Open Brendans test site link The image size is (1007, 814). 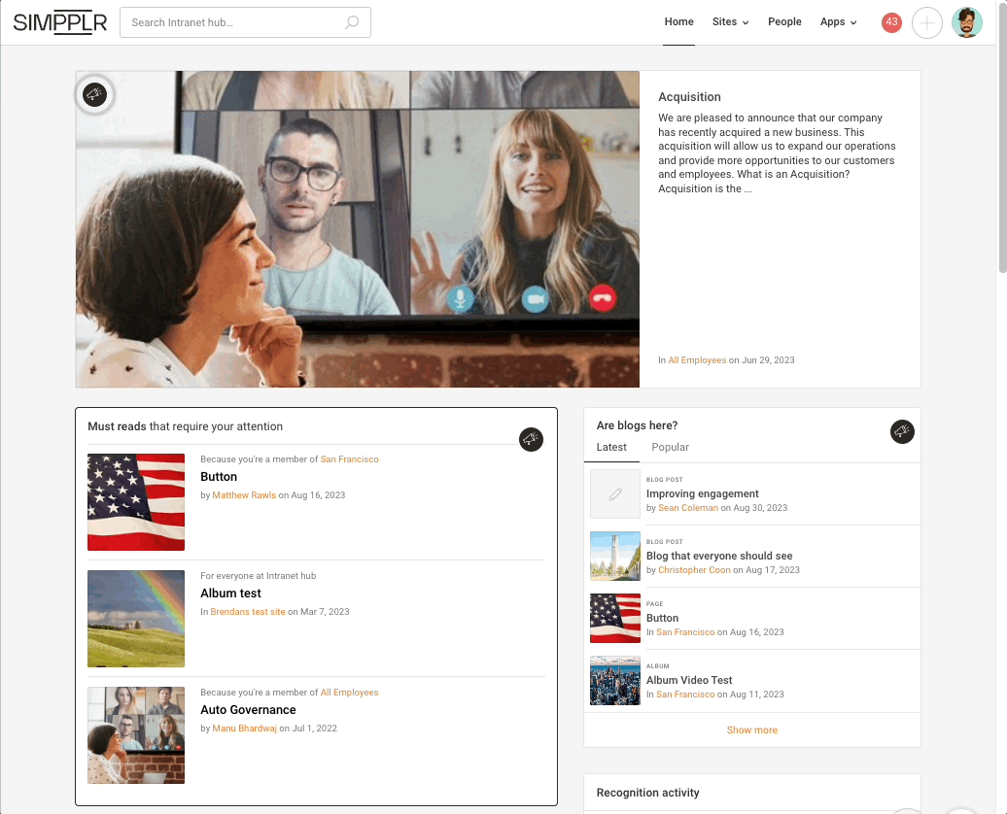tap(247, 612)
